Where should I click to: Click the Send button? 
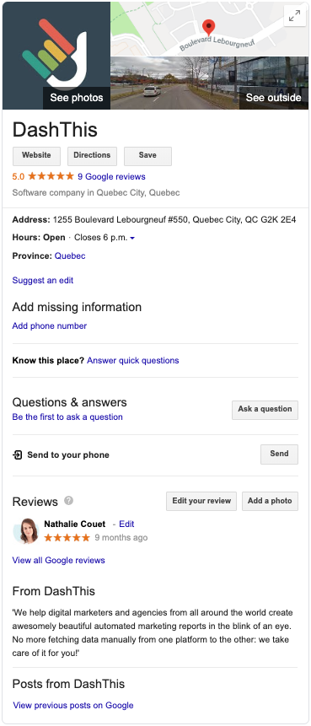[x=280, y=454]
